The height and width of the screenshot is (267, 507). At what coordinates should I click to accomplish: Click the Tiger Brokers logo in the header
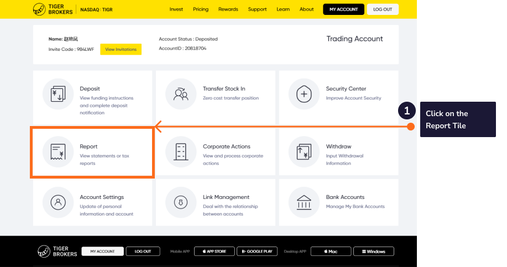[53, 9]
